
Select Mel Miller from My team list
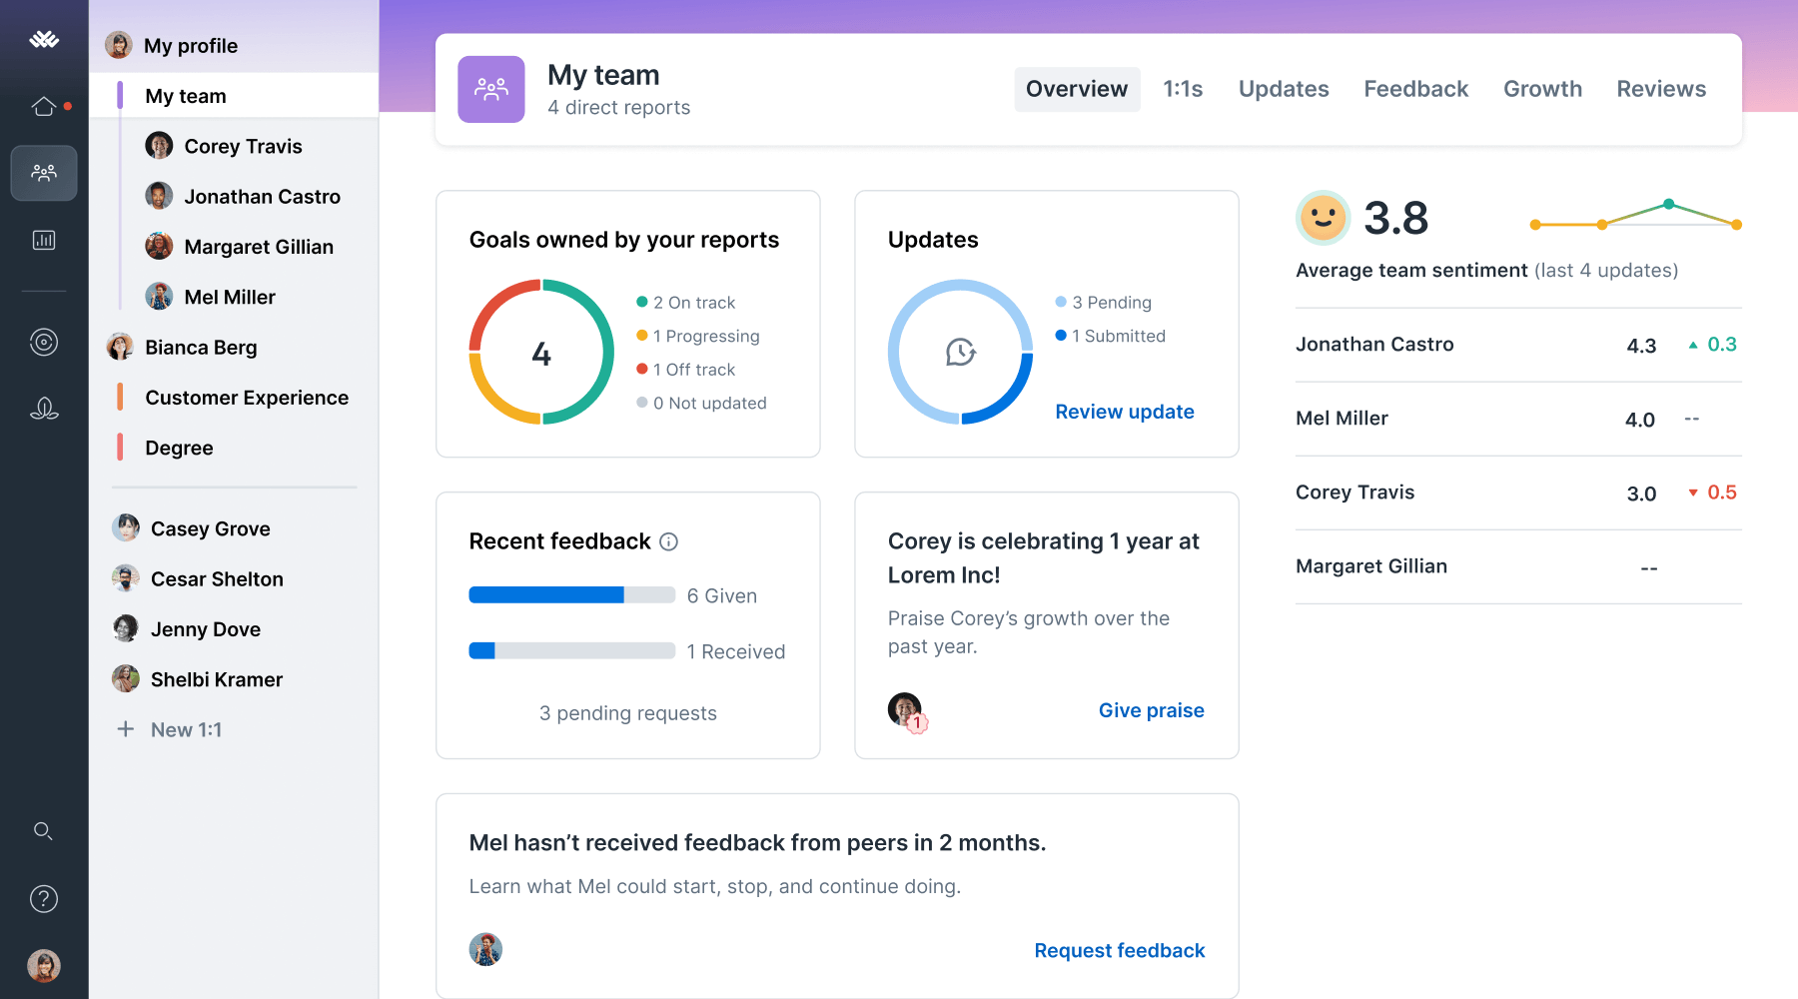pyautogui.click(x=229, y=297)
